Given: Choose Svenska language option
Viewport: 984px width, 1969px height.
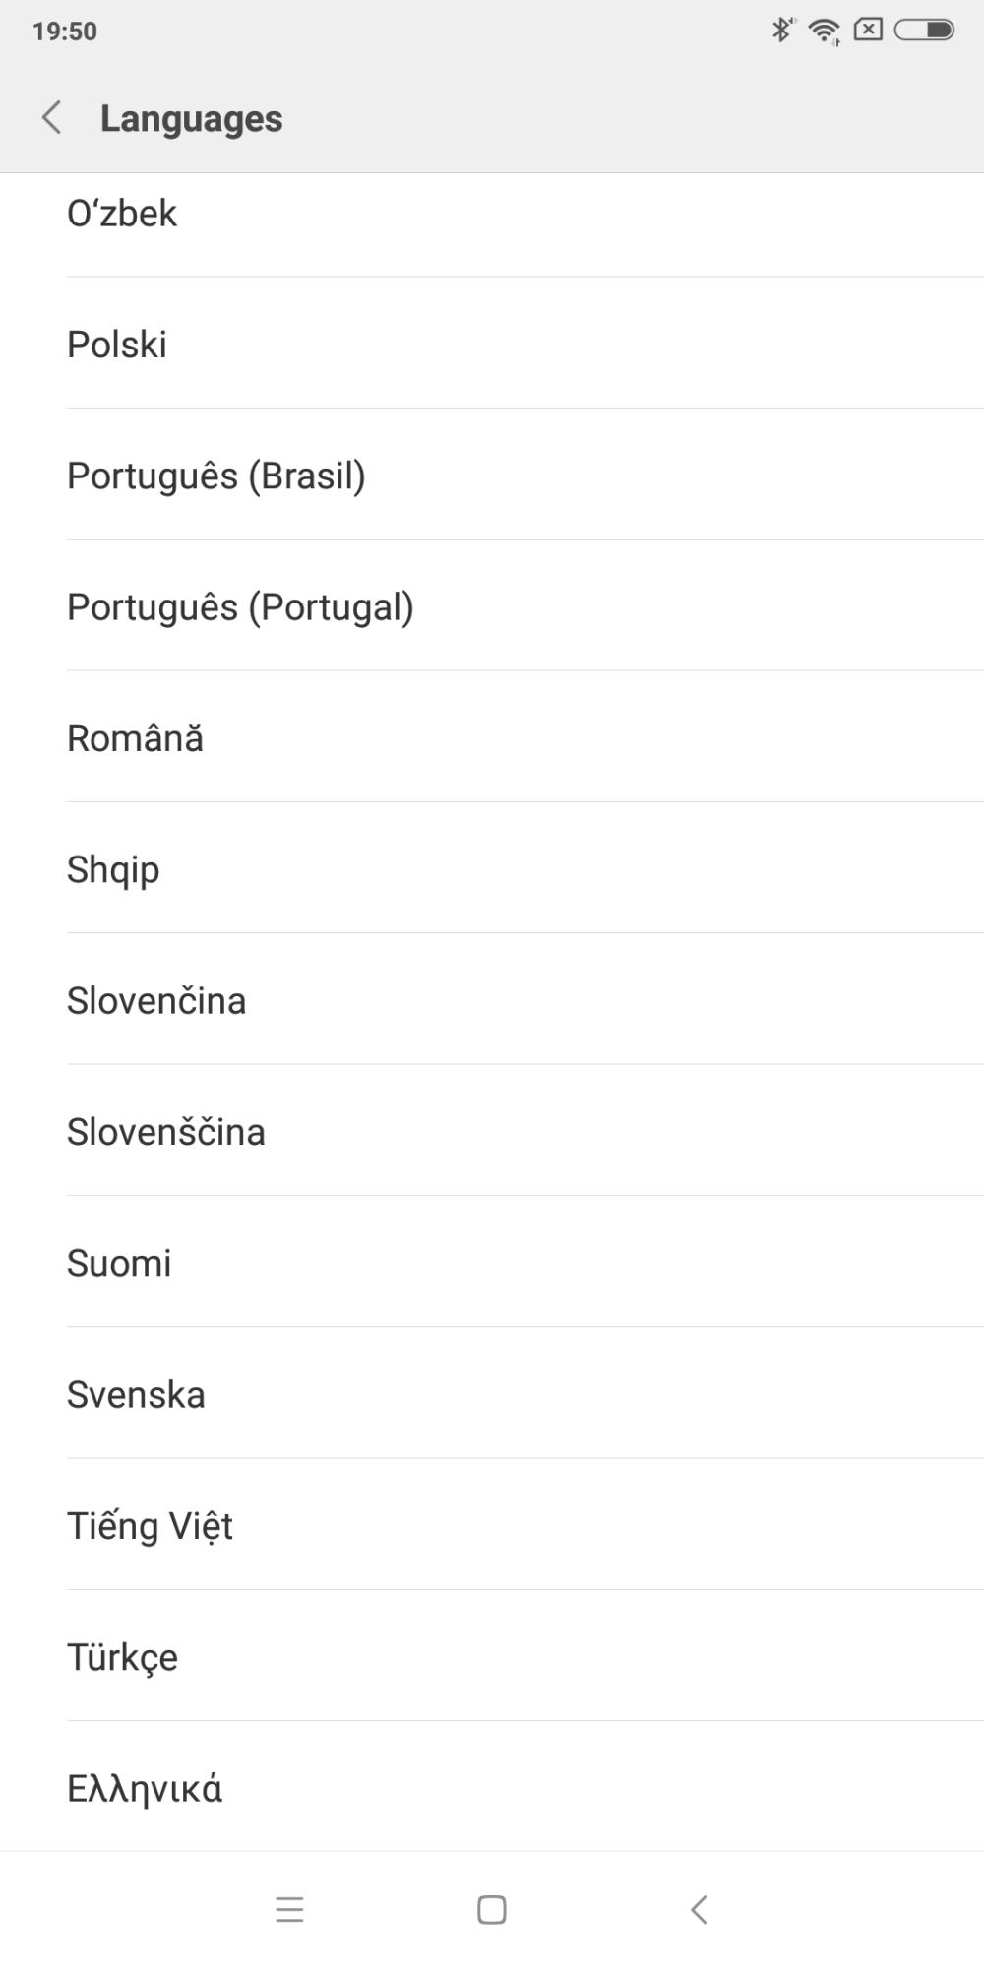Looking at the screenshot, I should tap(136, 1395).
